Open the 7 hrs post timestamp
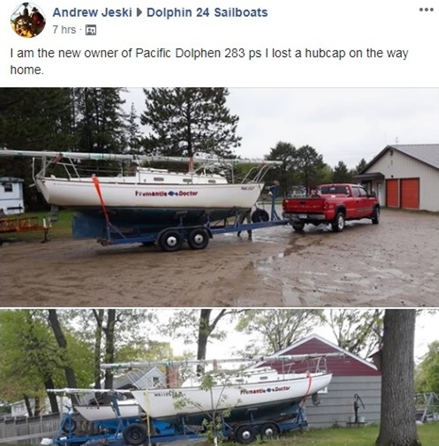This screenshot has height=446, width=439. click(x=64, y=30)
